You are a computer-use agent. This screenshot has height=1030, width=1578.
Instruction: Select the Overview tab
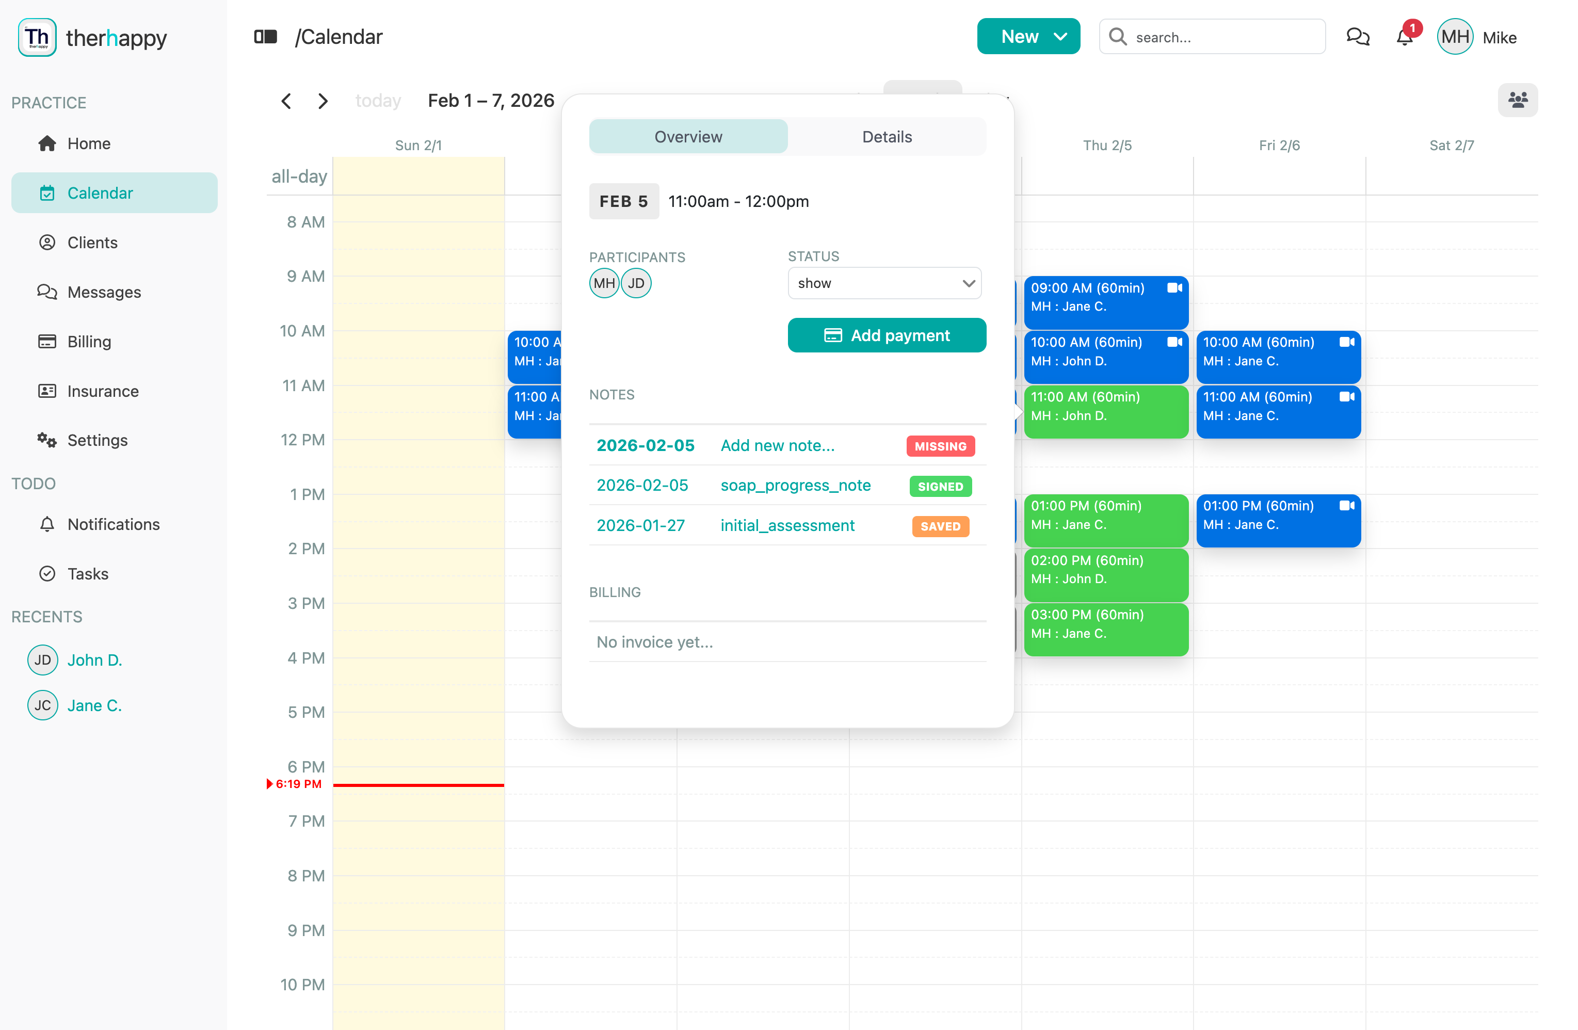[x=688, y=136]
